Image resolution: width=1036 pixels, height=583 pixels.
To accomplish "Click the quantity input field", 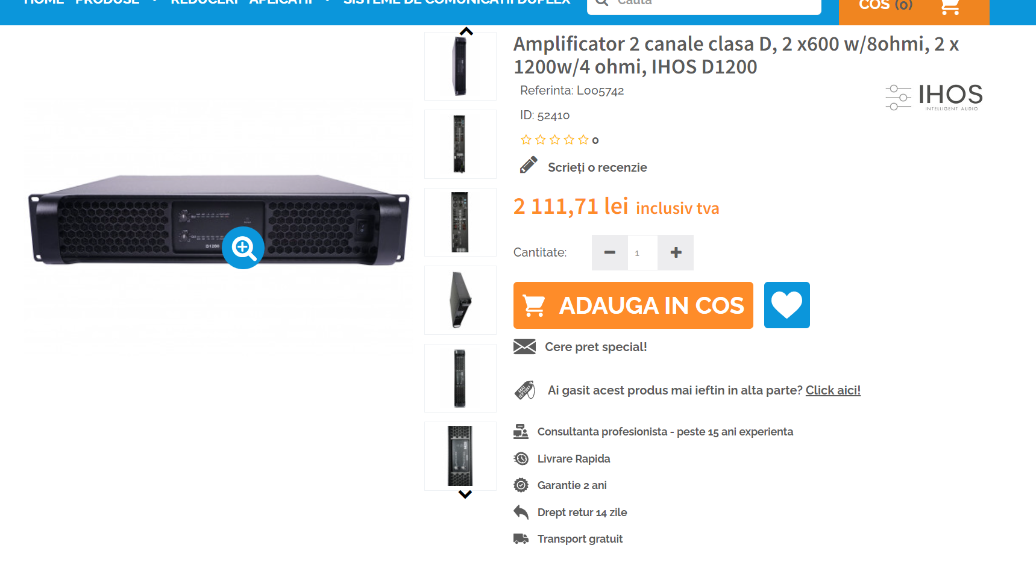I will [642, 252].
